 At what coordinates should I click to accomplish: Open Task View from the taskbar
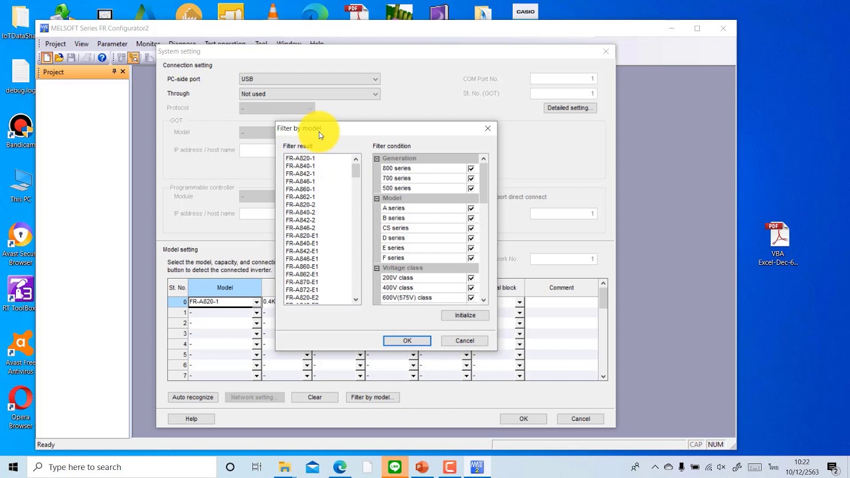[257, 467]
